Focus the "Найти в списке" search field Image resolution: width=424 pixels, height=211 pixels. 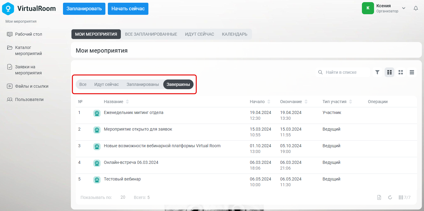coord(343,72)
